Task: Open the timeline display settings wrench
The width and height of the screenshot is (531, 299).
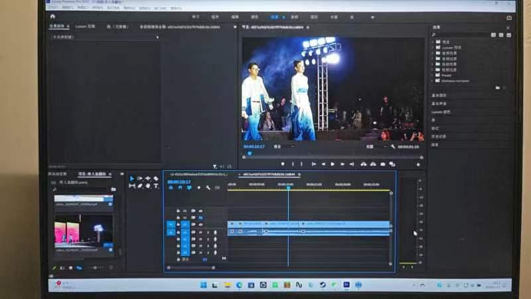Action: [x=208, y=188]
